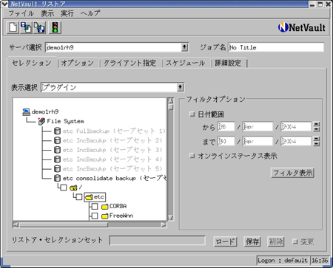Select File System tree label
This screenshot has width=333, height=268.
pos(65,121)
